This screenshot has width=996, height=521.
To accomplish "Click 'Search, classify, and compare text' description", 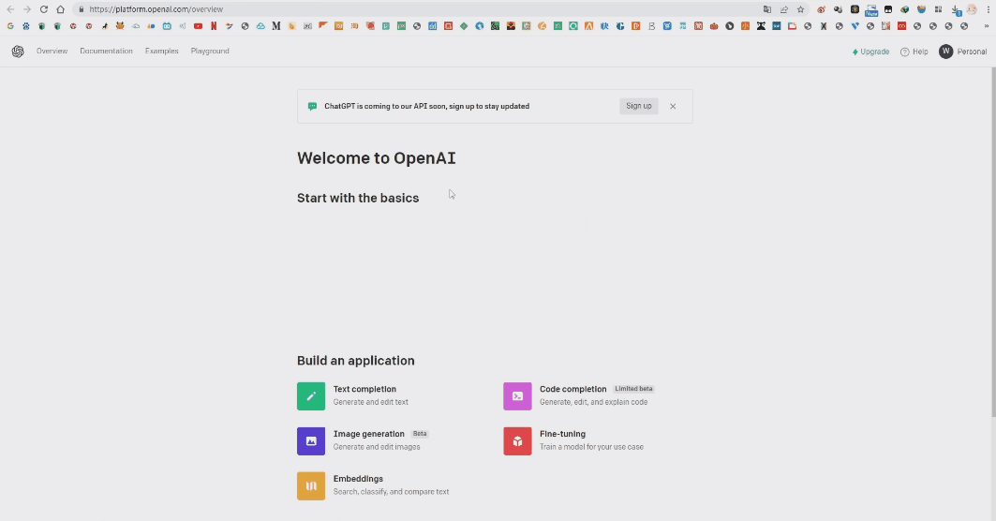I will tap(392, 492).
